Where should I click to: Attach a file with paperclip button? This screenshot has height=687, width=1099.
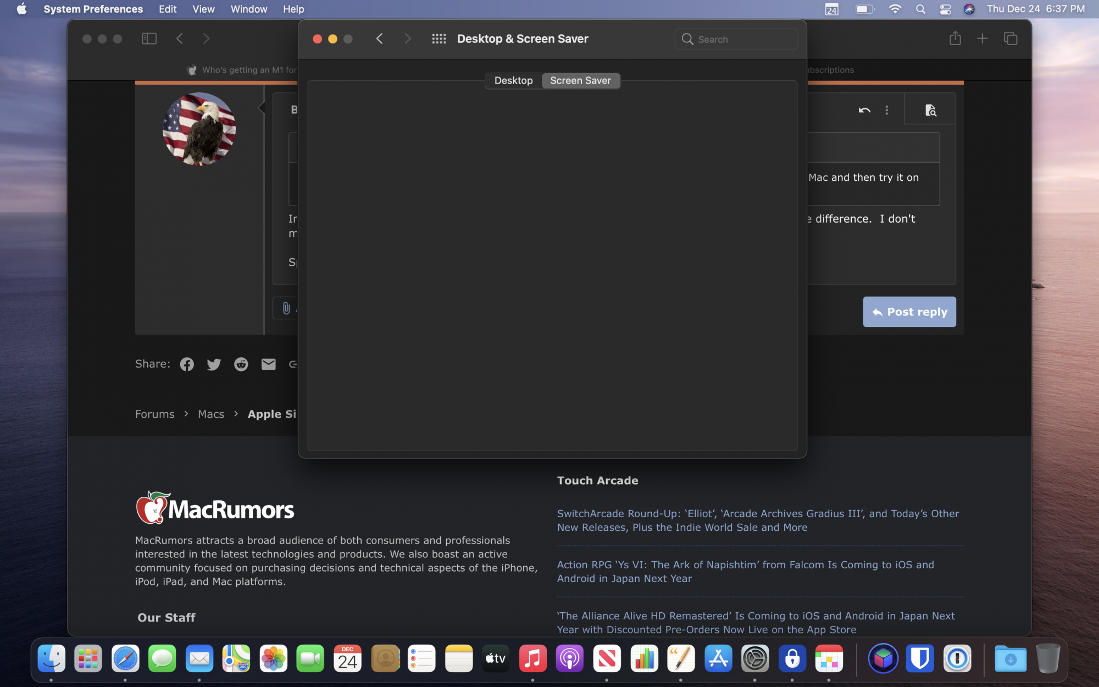[x=286, y=308]
